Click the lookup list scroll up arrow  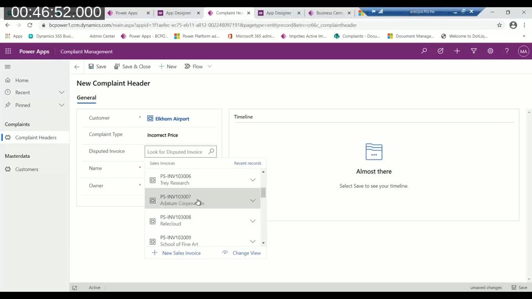click(x=263, y=172)
